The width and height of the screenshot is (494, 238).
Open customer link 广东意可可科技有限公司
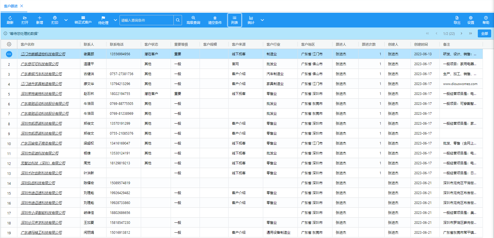click(39, 64)
